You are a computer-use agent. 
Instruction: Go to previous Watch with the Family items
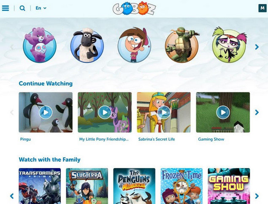pyautogui.click(x=12, y=196)
